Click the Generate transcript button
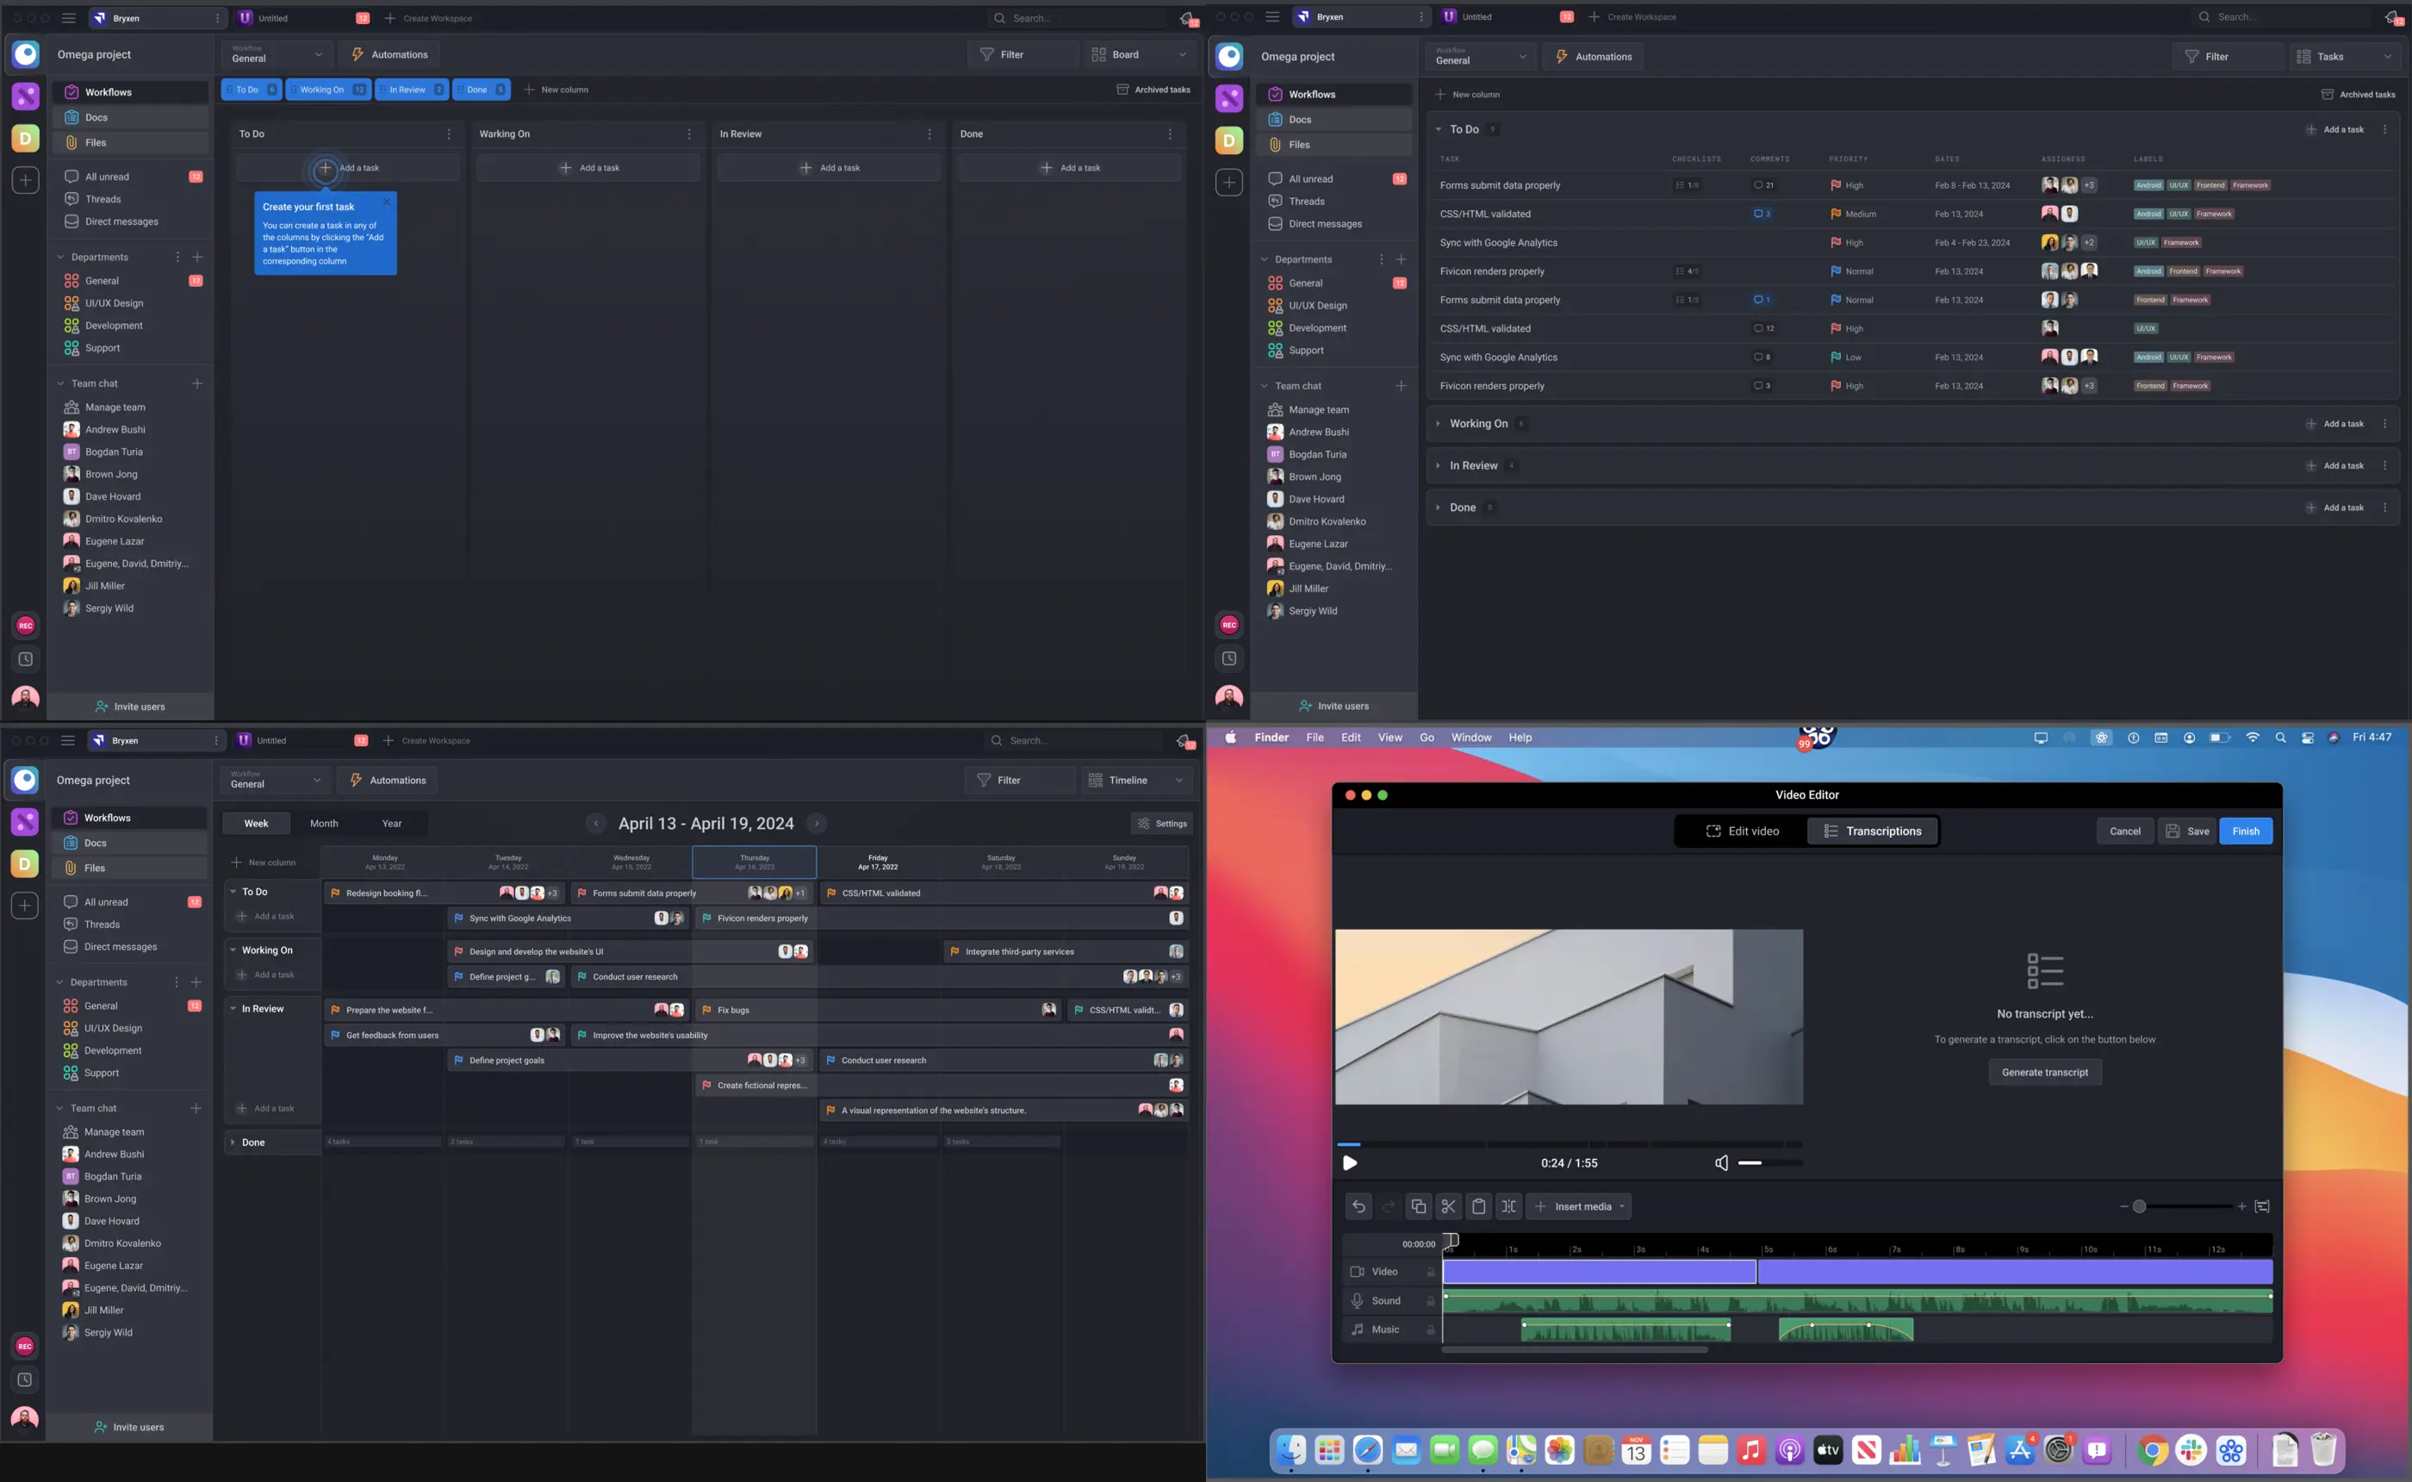Image resolution: width=2412 pixels, height=1482 pixels. (2045, 1072)
